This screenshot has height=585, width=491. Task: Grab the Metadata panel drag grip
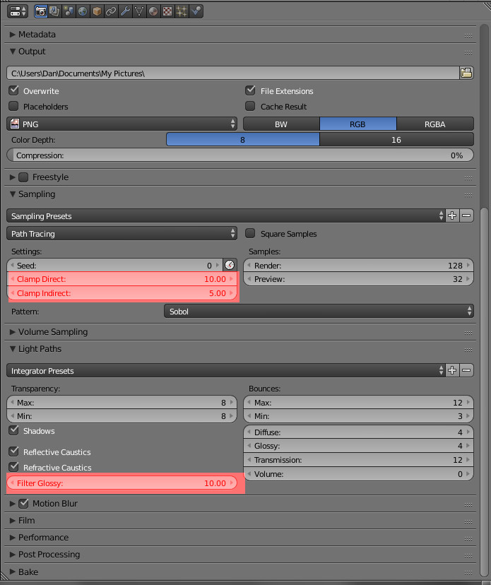click(x=468, y=35)
